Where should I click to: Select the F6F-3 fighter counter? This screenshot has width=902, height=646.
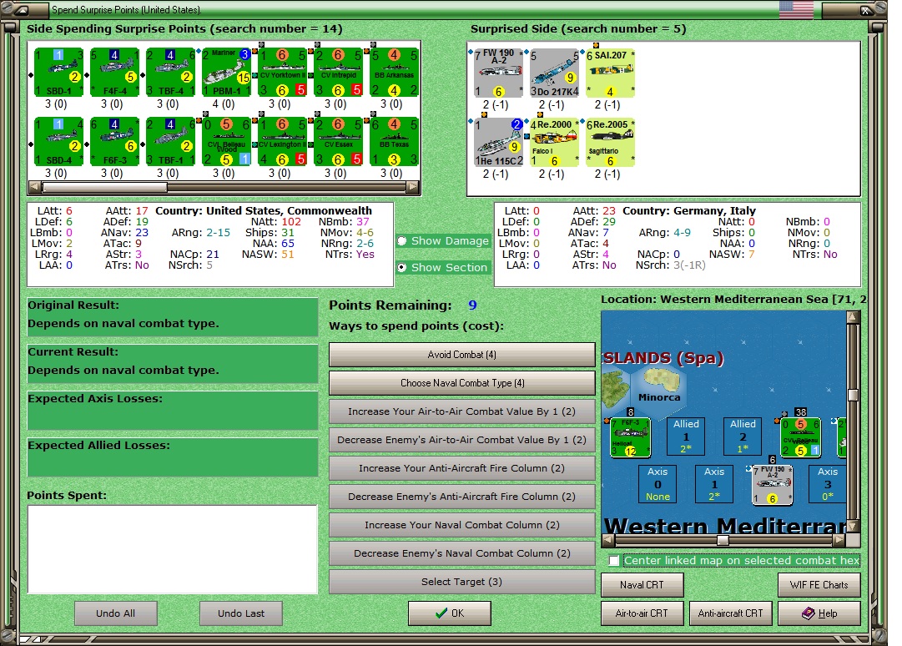point(114,142)
